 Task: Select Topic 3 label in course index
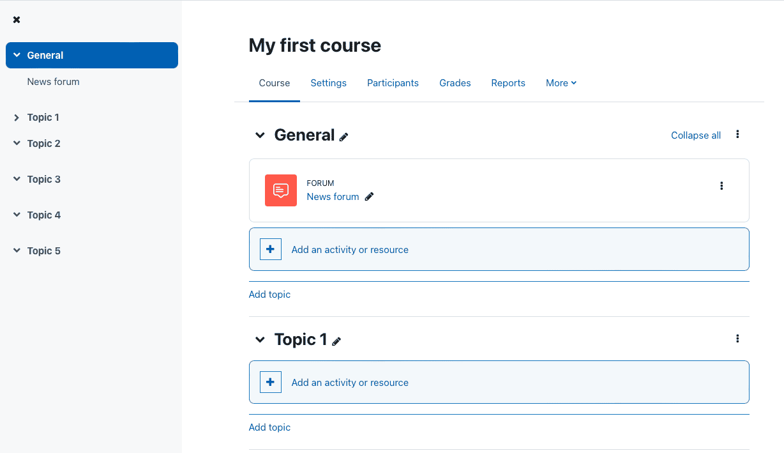click(44, 180)
